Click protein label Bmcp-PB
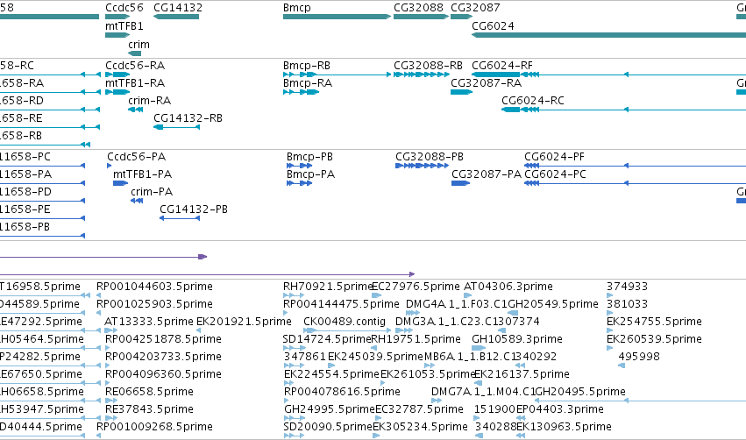Viewport: 746px width, 440px height. click(x=309, y=157)
